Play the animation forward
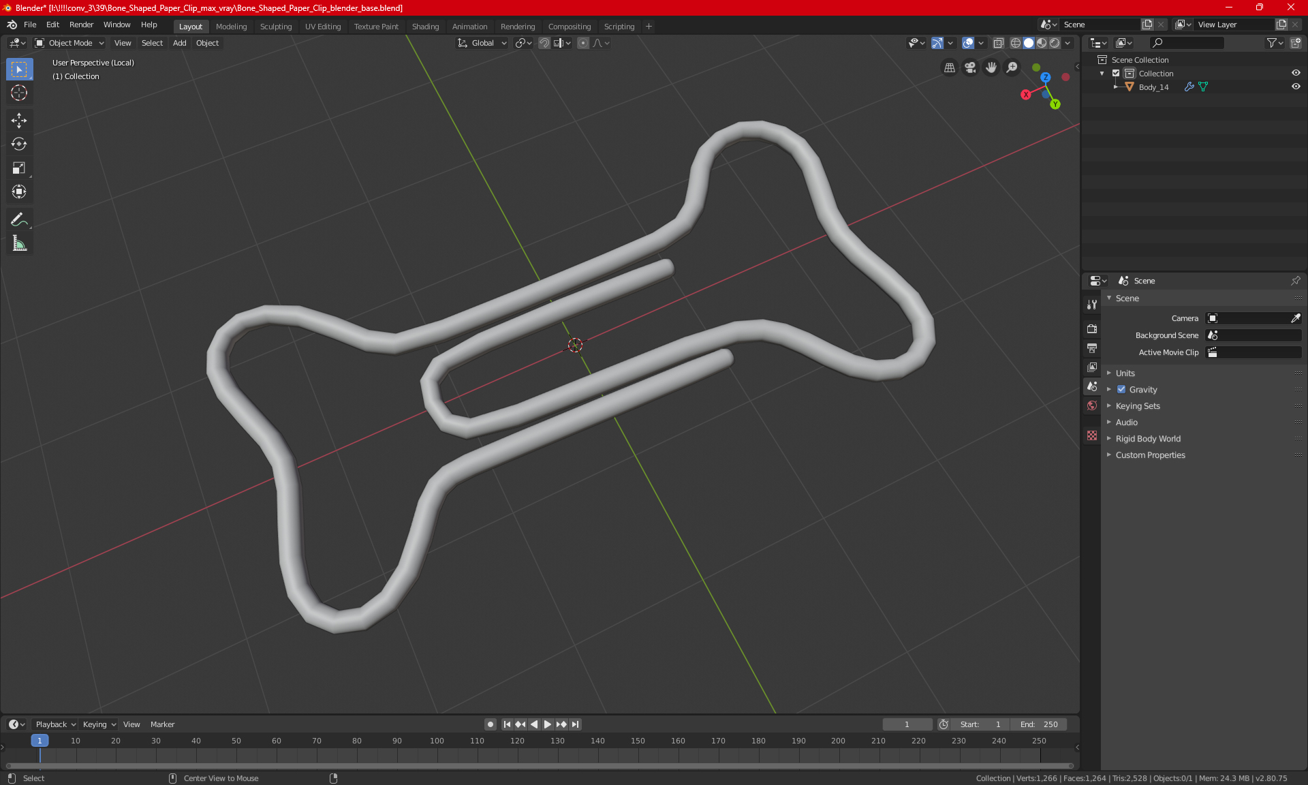Viewport: 1308px width, 785px height. pos(547,724)
